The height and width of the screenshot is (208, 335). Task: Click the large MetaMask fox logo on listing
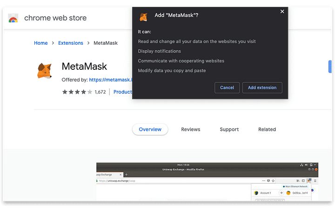(44, 71)
